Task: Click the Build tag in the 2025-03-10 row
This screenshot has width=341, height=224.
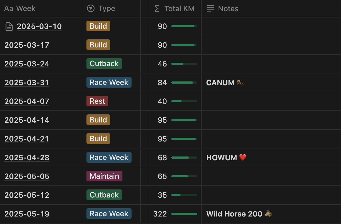Action: 98,26
